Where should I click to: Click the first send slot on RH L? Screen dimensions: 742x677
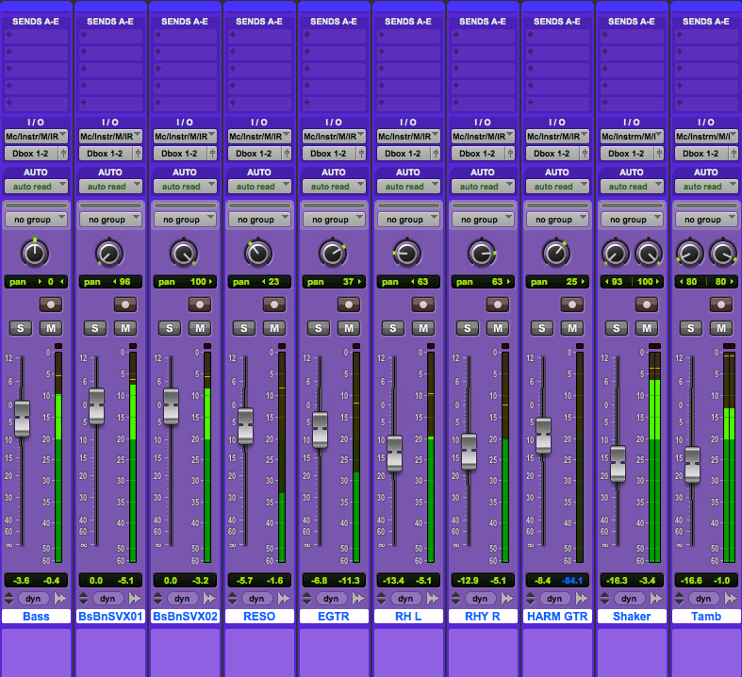click(408, 35)
